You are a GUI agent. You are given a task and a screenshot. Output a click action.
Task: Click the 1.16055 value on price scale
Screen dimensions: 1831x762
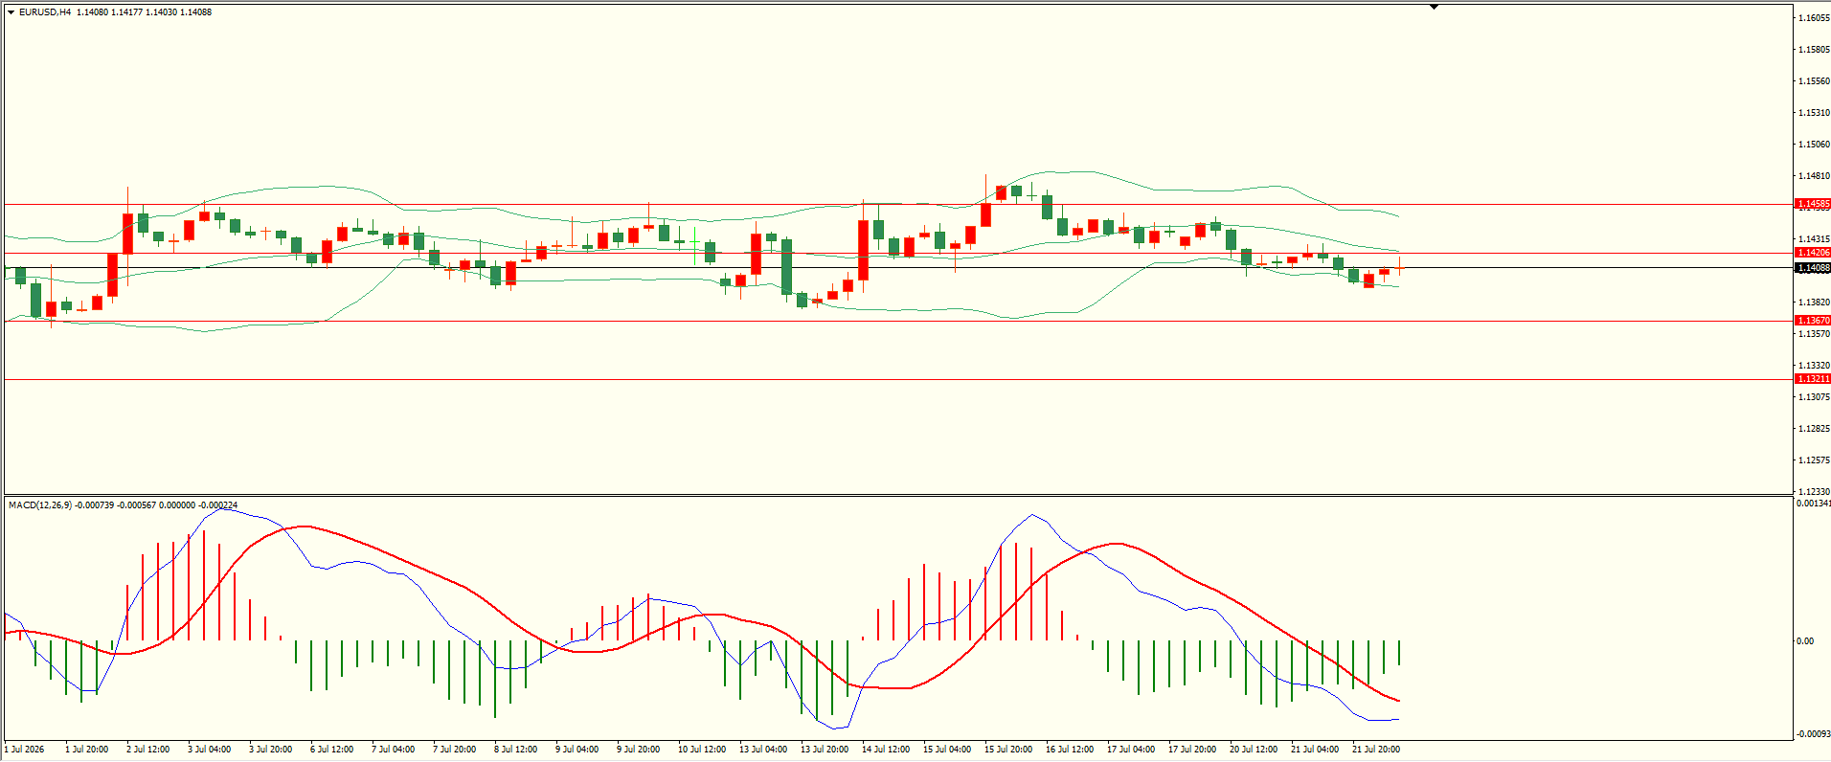[1814, 18]
